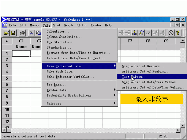Select Simple Set of Numbers option
The width and height of the screenshot is (187, 140).
143,66
